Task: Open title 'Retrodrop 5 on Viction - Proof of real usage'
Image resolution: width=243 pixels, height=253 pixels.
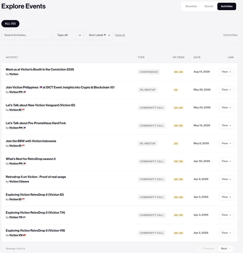Action: click(x=36, y=177)
